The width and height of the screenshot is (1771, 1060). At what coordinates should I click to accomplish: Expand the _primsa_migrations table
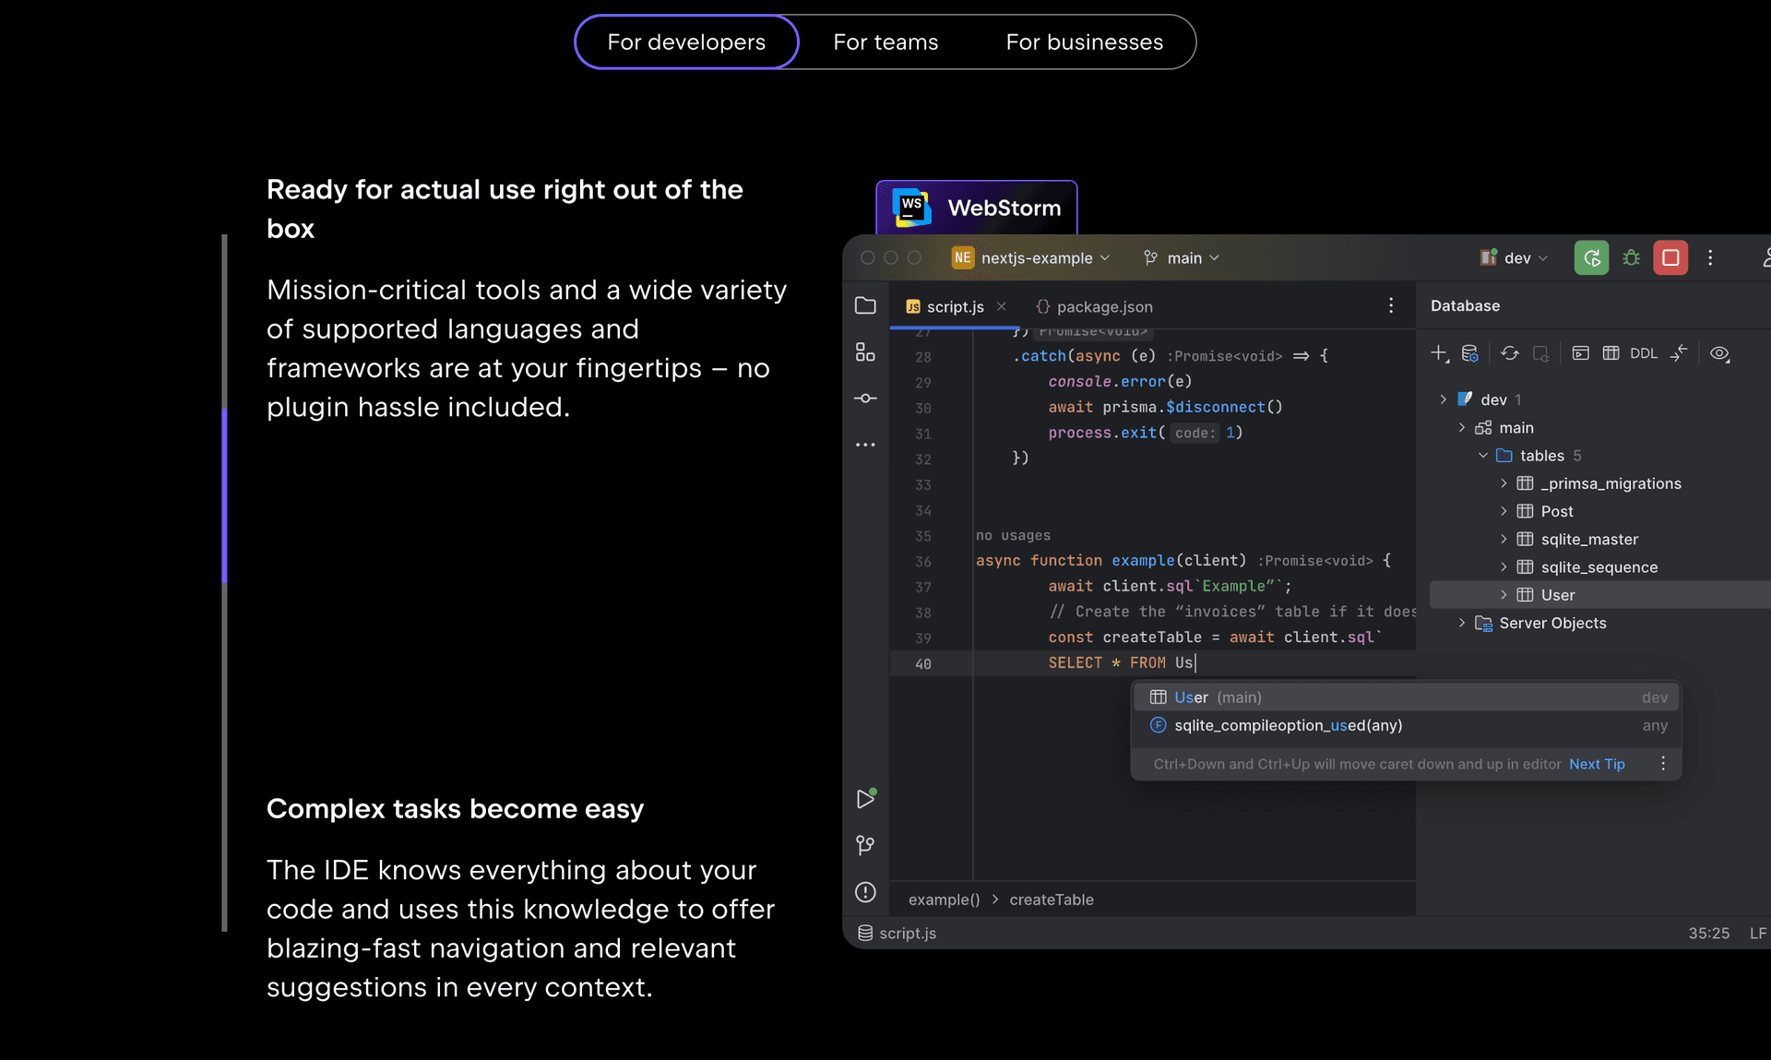[x=1504, y=483]
